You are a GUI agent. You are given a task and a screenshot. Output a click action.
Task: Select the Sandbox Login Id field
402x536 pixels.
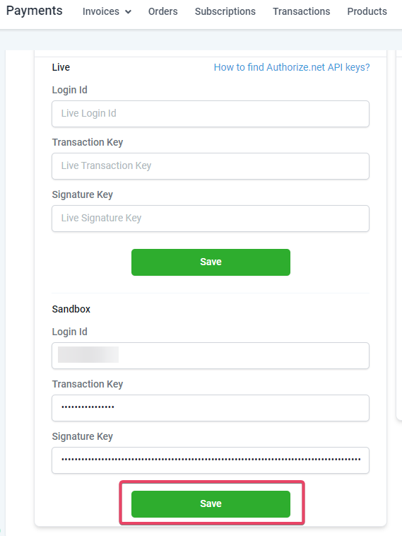pyautogui.click(x=211, y=356)
